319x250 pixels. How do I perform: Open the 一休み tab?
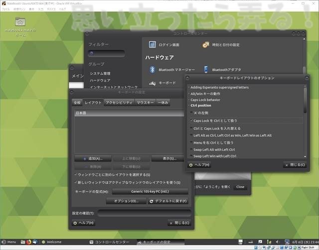pyautogui.click(x=163, y=103)
